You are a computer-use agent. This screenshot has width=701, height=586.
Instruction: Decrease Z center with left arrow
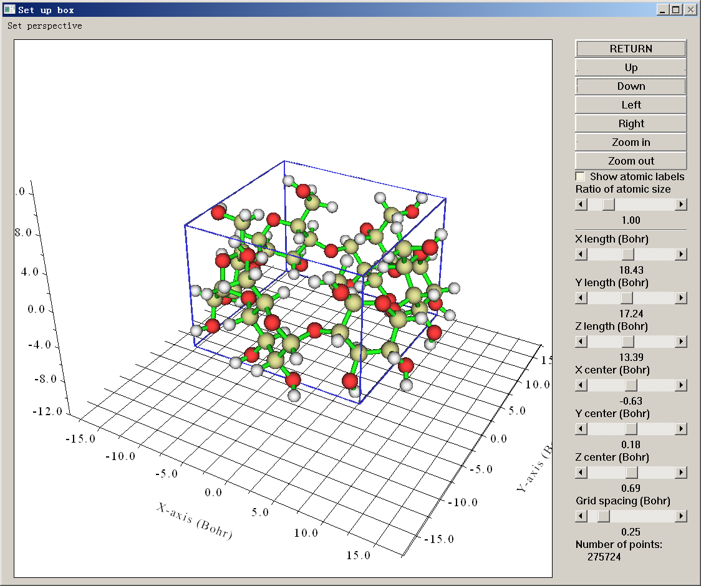tap(581, 473)
